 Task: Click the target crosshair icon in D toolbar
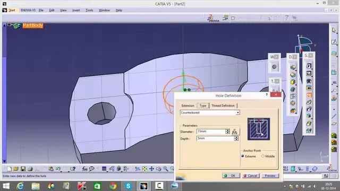(293, 103)
